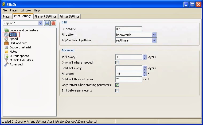Click the Infill hatched icon

pyautogui.click(x=6, y=35)
